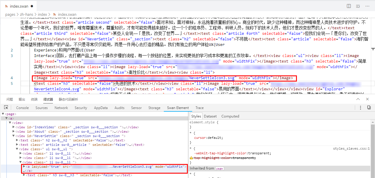Open the Network tab in devtools
Image resolution: width=375 pixels, height=178 pixels.
point(61,108)
